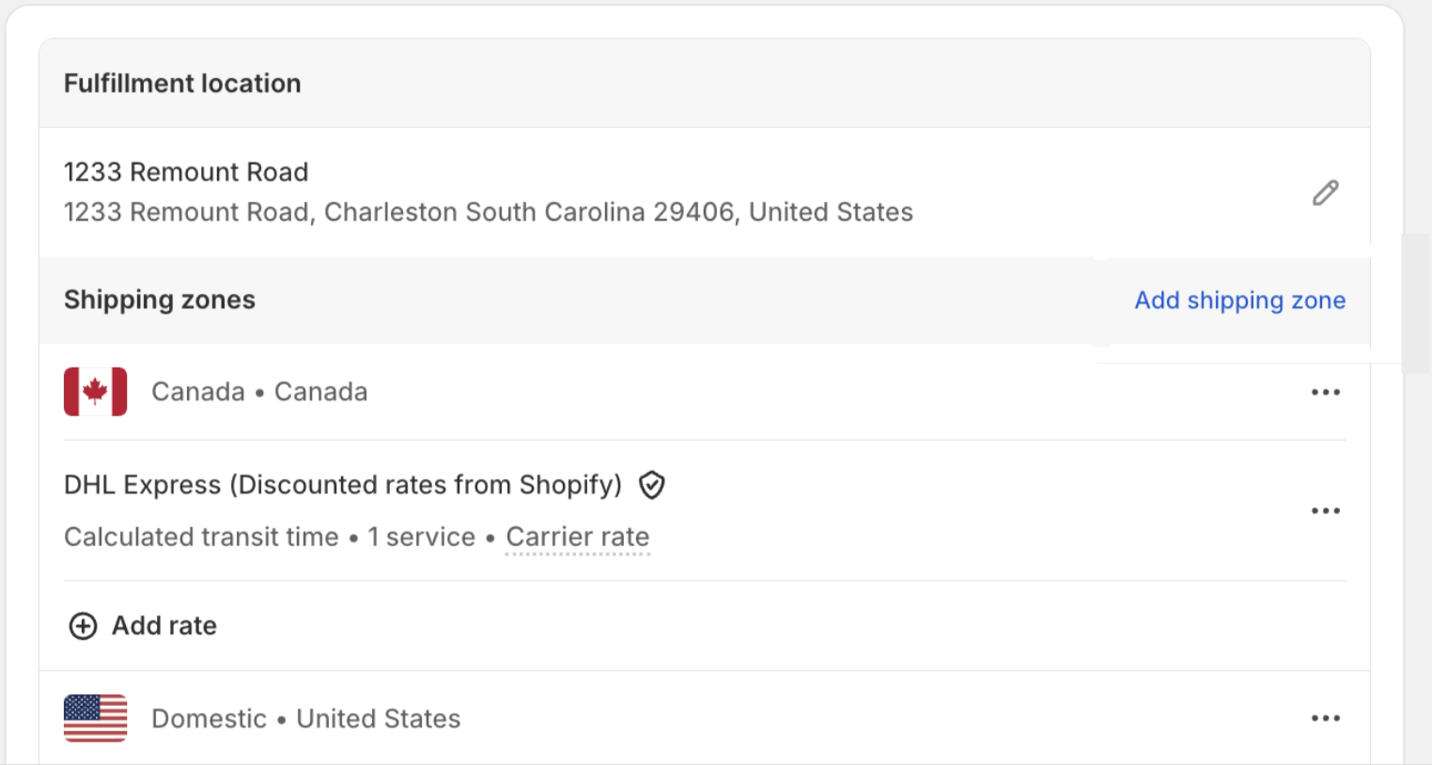Click the Fulfillment location section heading
Viewport: 1432px width, 765px height.
point(182,84)
